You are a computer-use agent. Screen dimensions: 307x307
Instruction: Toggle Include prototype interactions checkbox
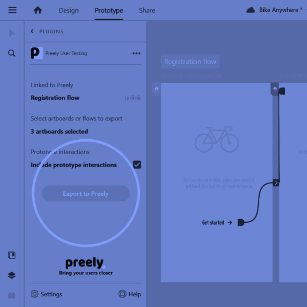[137, 165]
